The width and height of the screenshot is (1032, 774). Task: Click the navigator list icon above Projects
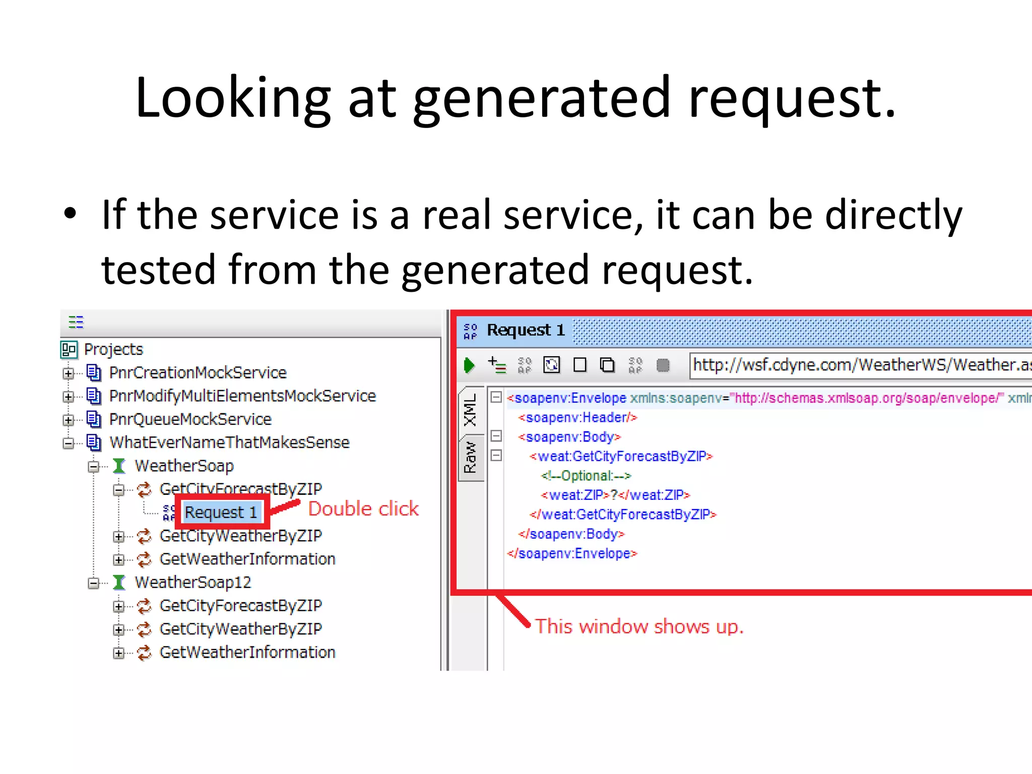[76, 321]
